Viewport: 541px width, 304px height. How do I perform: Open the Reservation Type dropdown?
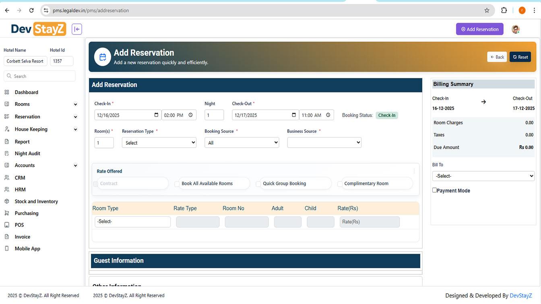pos(159,142)
